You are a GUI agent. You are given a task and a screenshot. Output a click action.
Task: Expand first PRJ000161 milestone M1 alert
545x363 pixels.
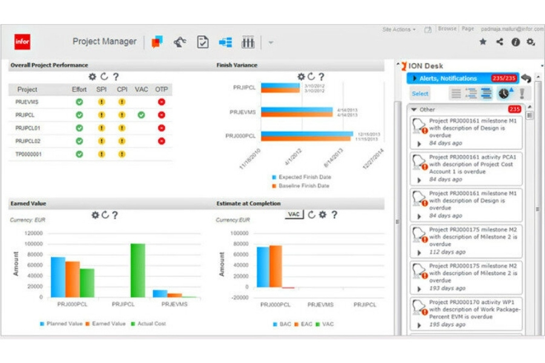(419, 144)
